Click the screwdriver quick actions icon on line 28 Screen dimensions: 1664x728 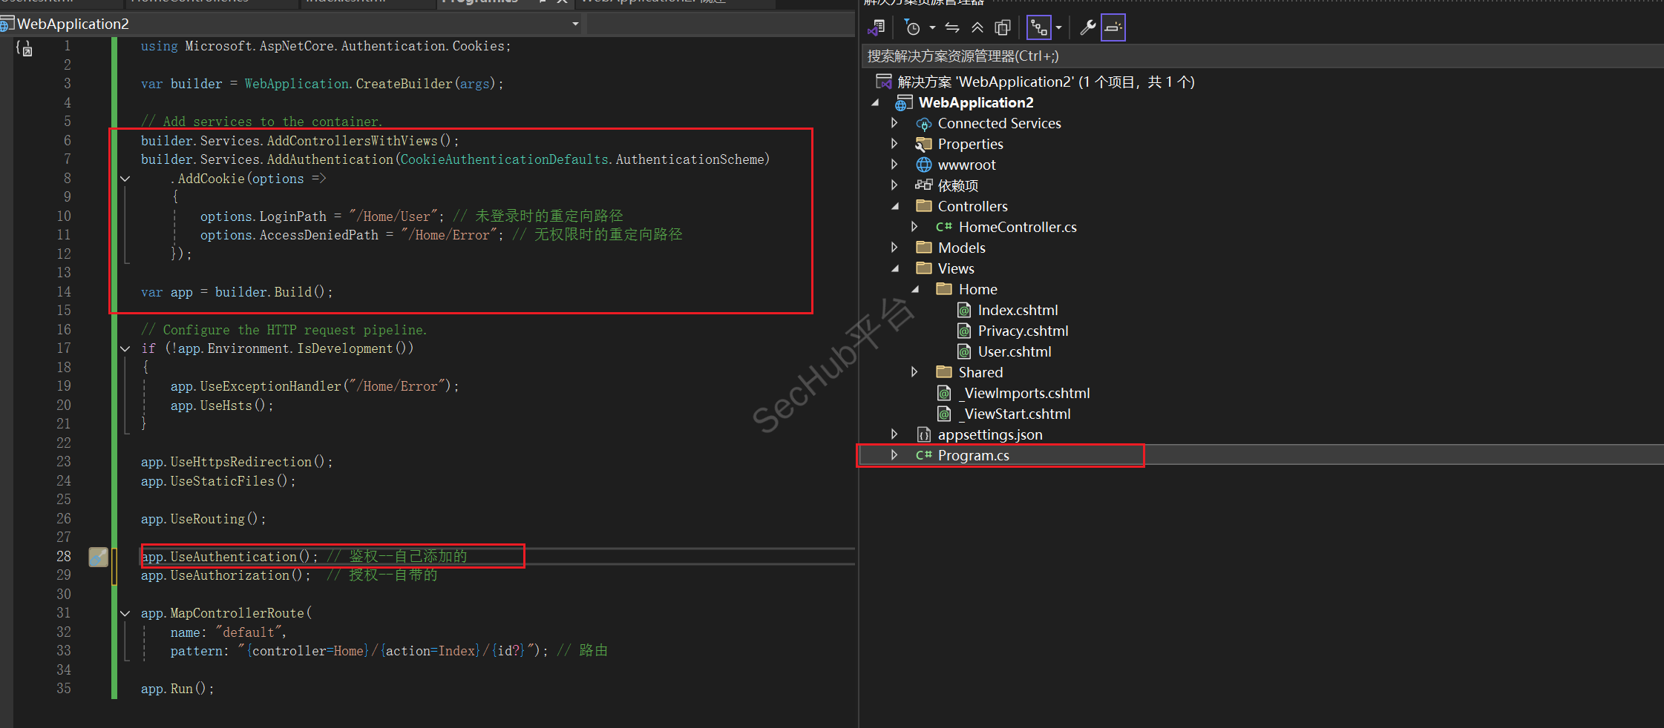[98, 557]
